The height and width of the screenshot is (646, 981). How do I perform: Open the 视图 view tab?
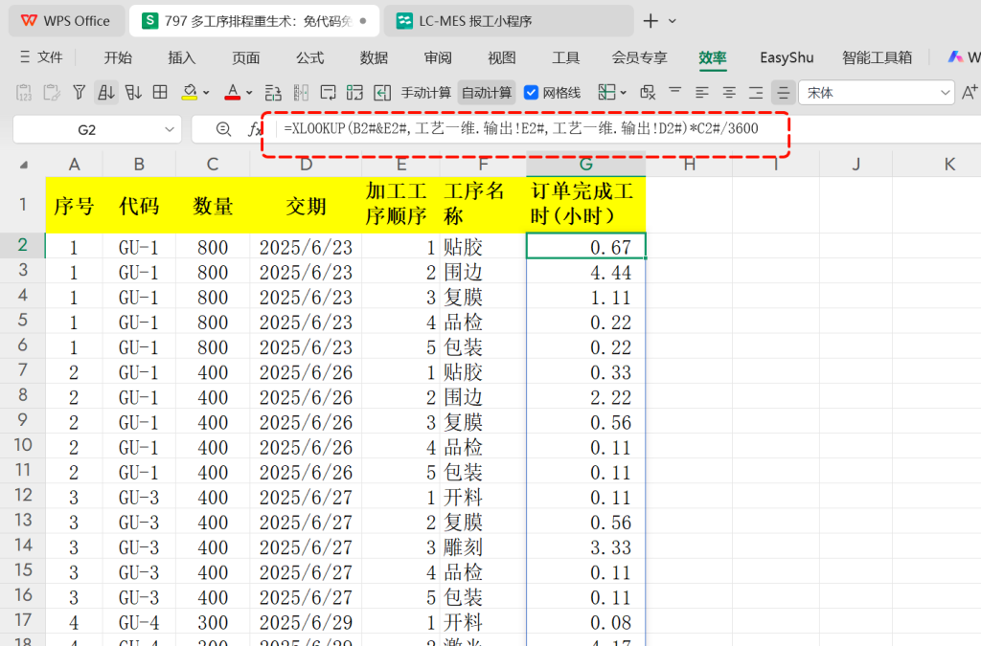click(502, 57)
